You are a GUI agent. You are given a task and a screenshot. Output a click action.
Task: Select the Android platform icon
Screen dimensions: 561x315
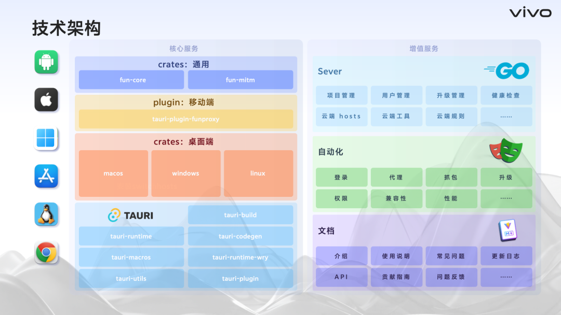click(46, 62)
